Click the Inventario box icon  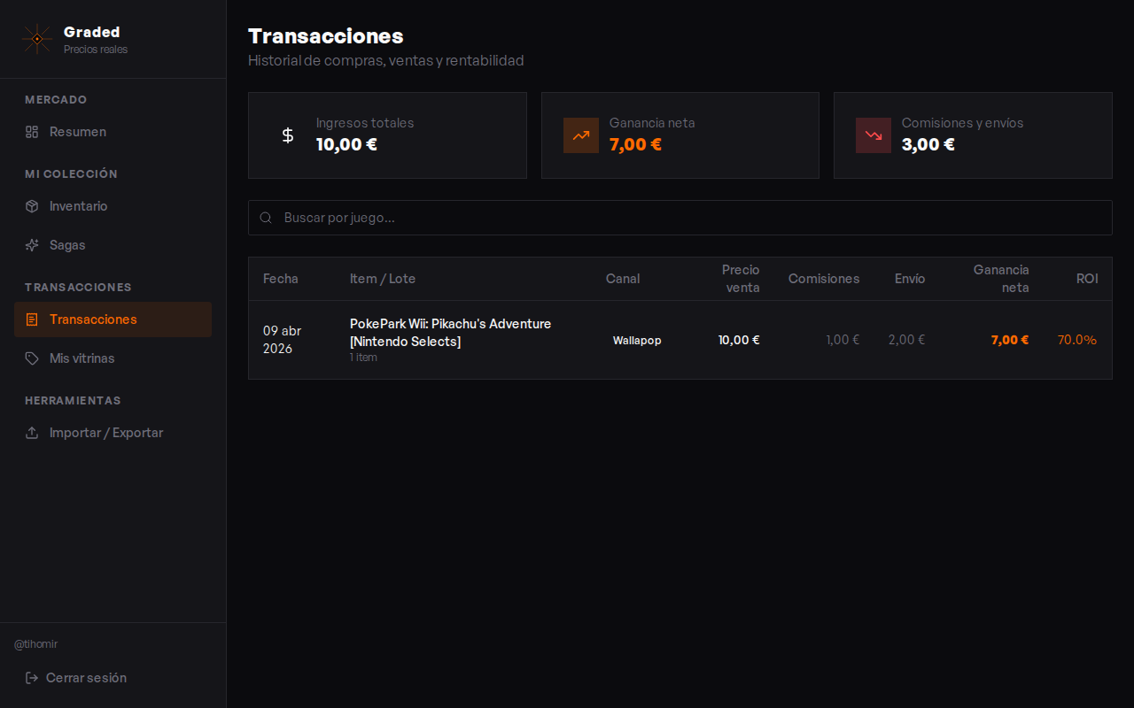32,206
